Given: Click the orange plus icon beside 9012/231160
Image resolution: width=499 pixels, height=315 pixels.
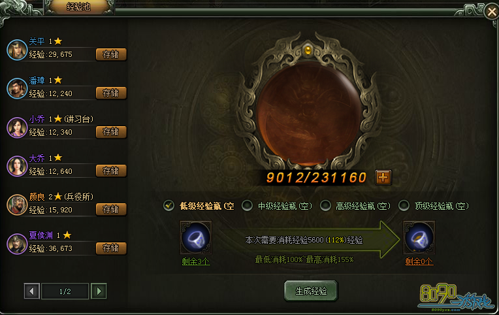Looking at the screenshot, I should pyautogui.click(x=383, y=177).
